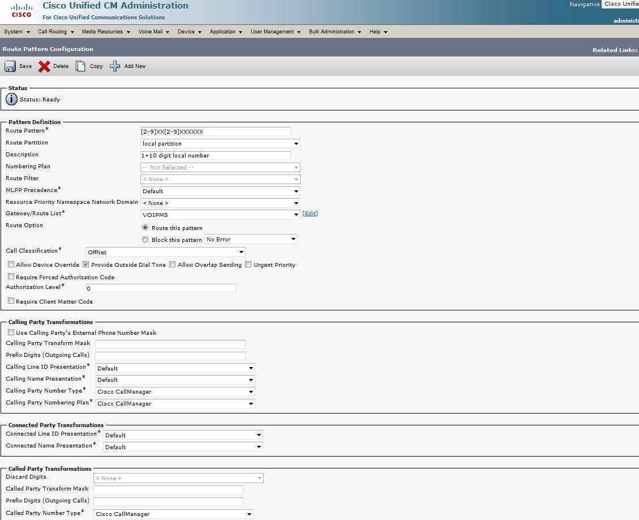Click the Calling Party Transform Mask field
639x520 pixels.
click(x=170, y=344)
